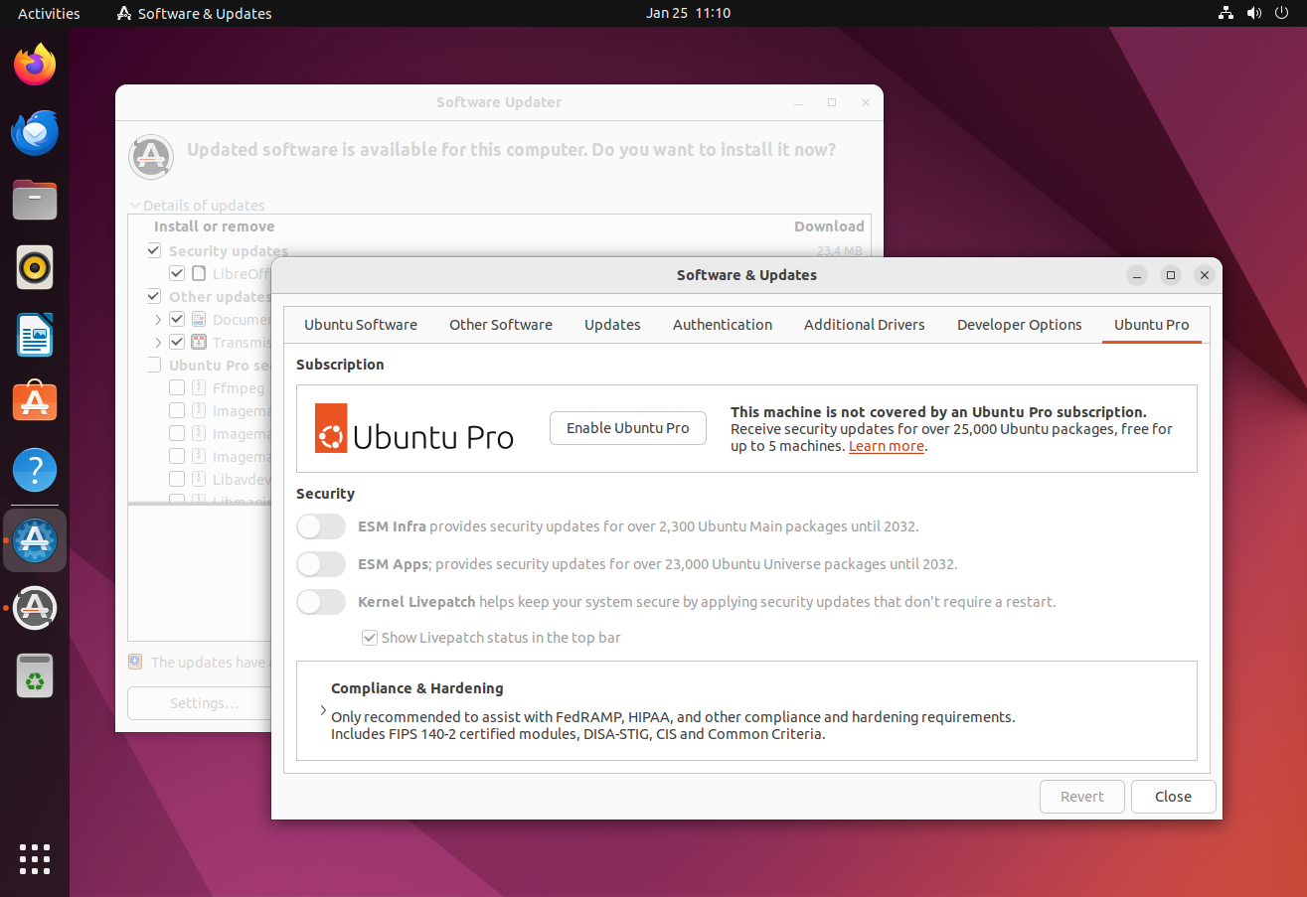Open the Authentication tab
Screen dimensions: 1307x897
(723, 325)
